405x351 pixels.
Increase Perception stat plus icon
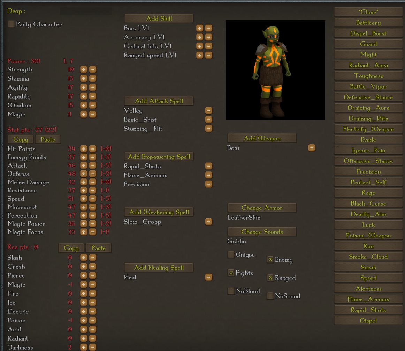tap(83, 215)
